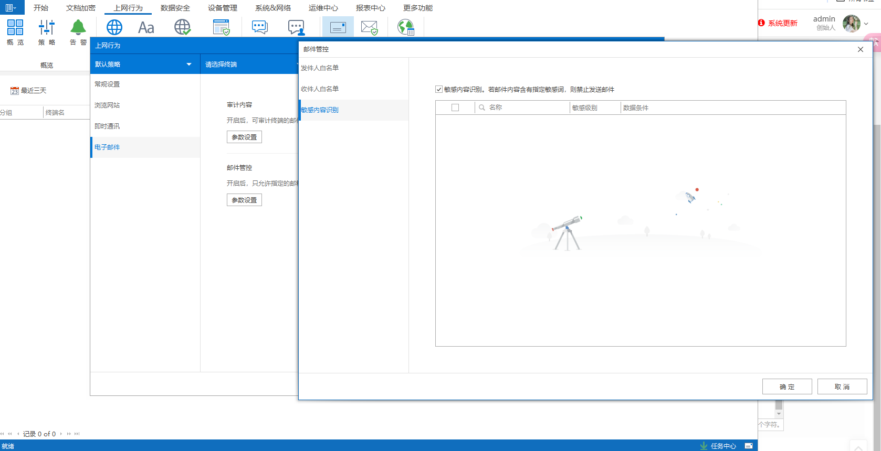Cancel the dialog with 取消 button

pyautogui.click(x=842, y=386)
